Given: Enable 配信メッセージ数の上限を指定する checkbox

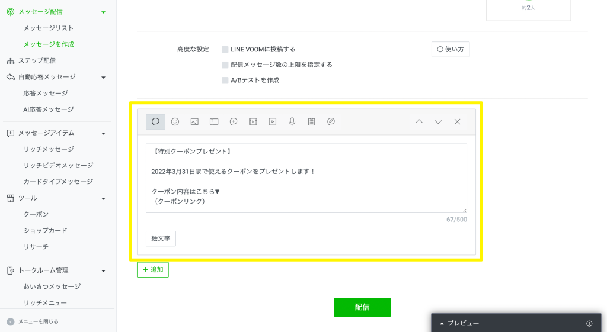Looking at the screenshot, I should tap(225, 65).
